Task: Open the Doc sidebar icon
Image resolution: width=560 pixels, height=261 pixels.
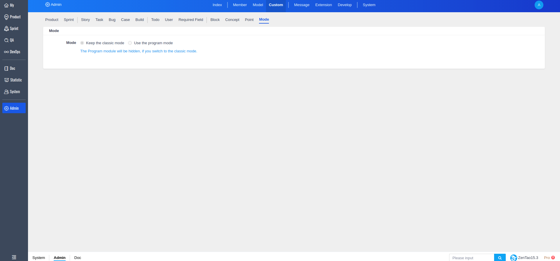Action: 6,68
